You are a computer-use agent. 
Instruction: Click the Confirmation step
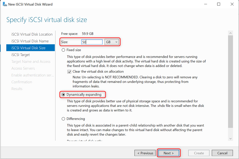[x=22, y=82]
